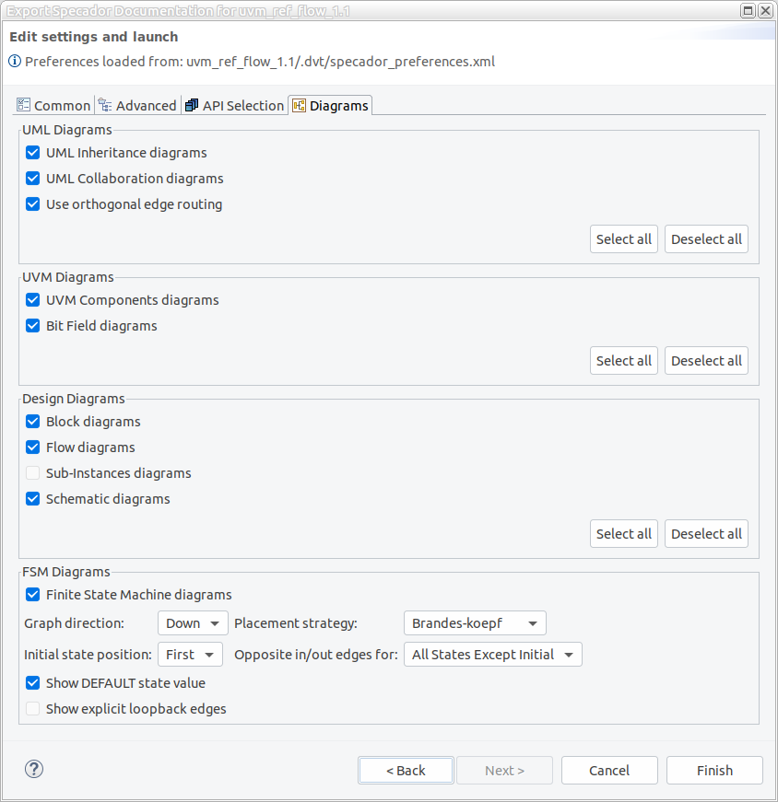Enable Sub-Instances diagrams
778x802 pixels.
[x=32, y=472]
